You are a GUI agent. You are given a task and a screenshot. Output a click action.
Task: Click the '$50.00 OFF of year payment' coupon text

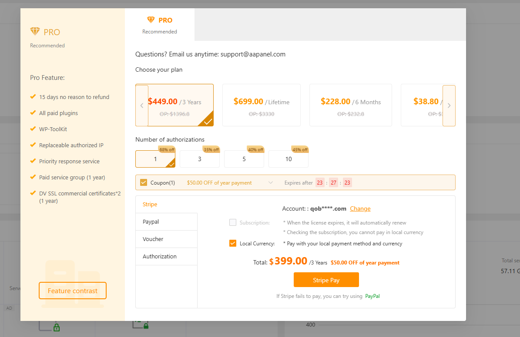(219, 183)
